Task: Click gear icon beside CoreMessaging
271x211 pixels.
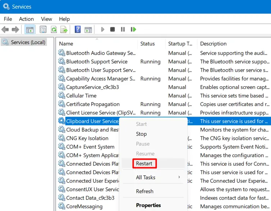Action: (x=61, y=206)
